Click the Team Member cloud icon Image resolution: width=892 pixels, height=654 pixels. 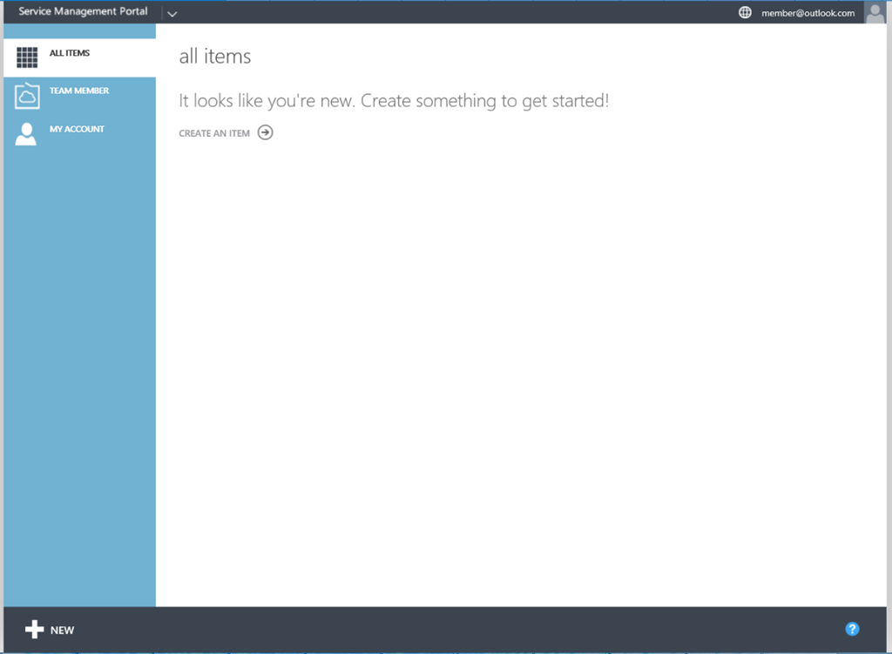[x=27, y=96]
